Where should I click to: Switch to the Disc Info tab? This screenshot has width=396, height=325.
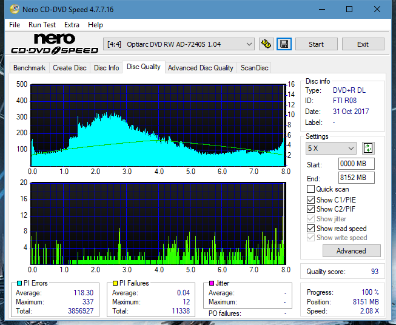click(106, 68)
